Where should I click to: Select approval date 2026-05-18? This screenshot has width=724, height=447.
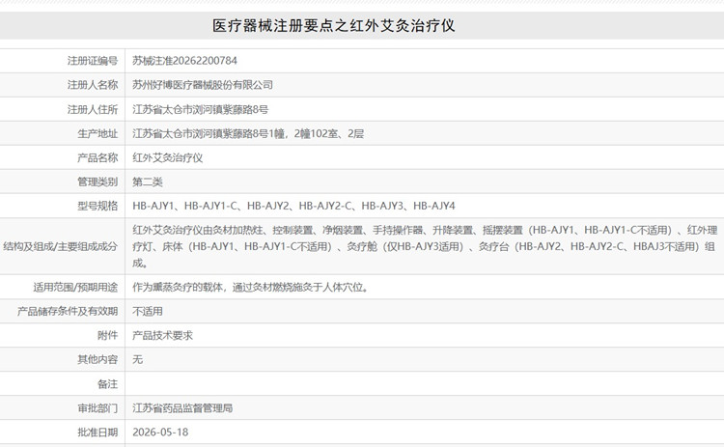160,433
